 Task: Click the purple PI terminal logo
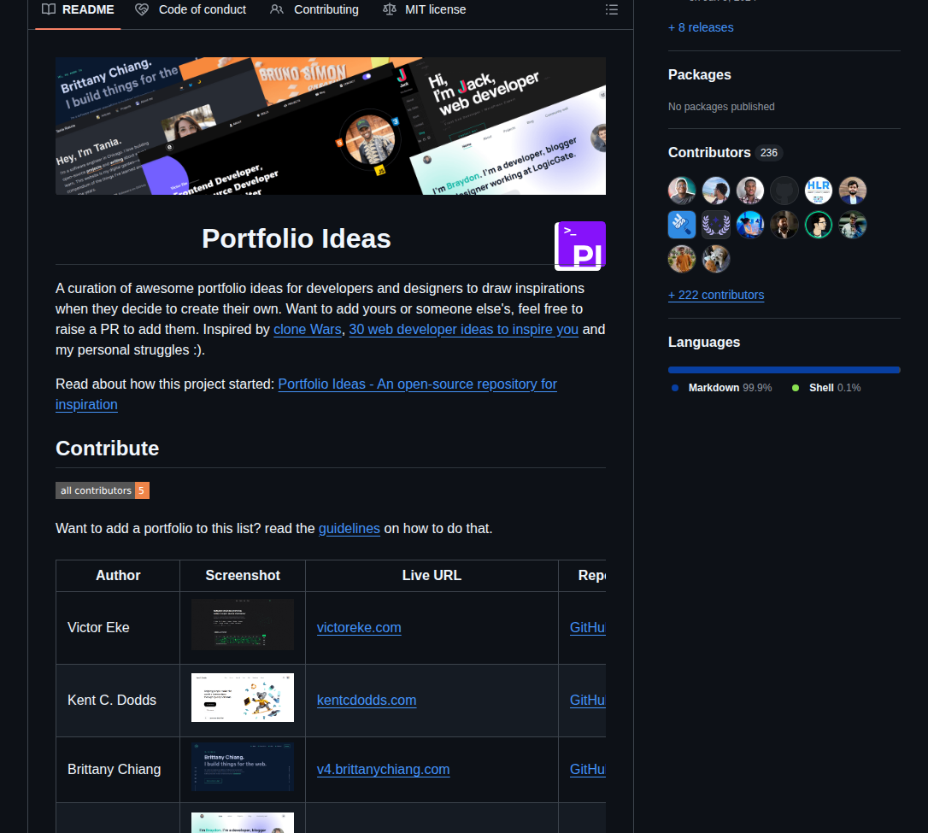pos(580,245)
